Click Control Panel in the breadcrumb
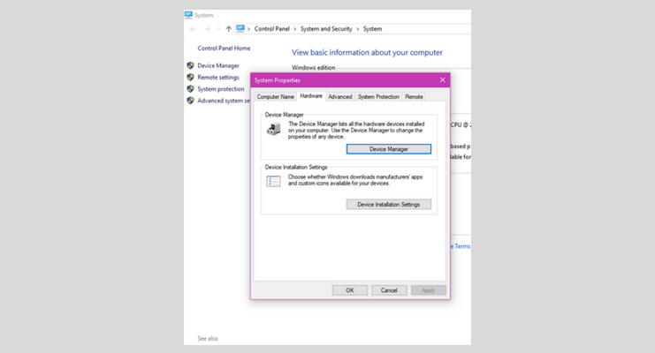This screenshot has height=353, width=655. coord(272,29)
